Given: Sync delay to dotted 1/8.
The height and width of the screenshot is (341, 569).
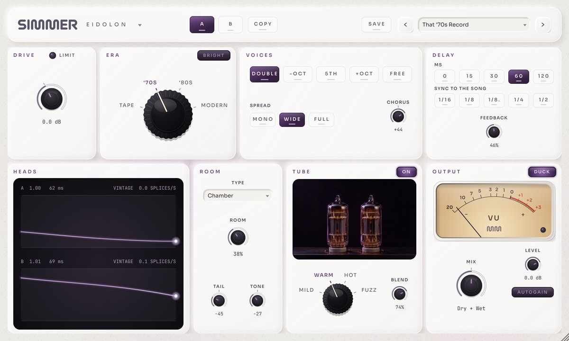Looking at the screenshot, I should pyautogui.click(x=494, y=100).
